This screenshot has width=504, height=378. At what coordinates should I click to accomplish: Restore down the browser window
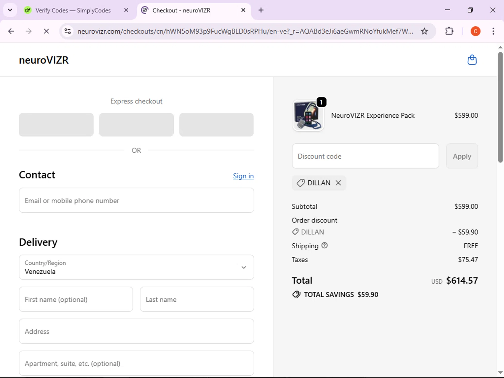(470, 10)
